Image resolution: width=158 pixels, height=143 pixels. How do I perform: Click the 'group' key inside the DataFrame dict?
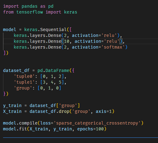point(23,88)
